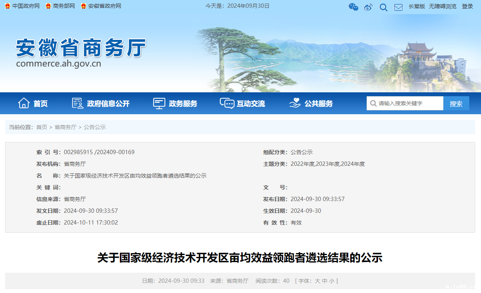This screenshot has width=481, height=293.
Task: Click the monitor icon beside 政务服务
Action: [159, 103]
